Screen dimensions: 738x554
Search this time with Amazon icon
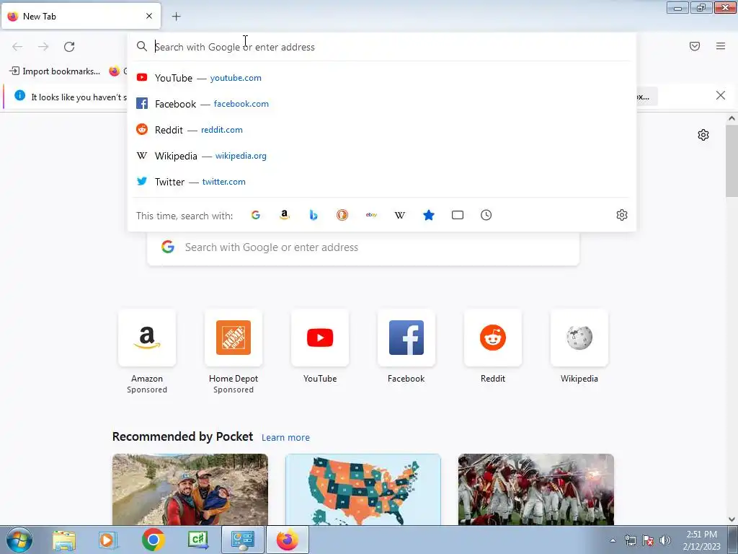(284, 215)
